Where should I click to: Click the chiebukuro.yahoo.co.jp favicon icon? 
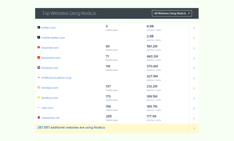tap(39, 77)
